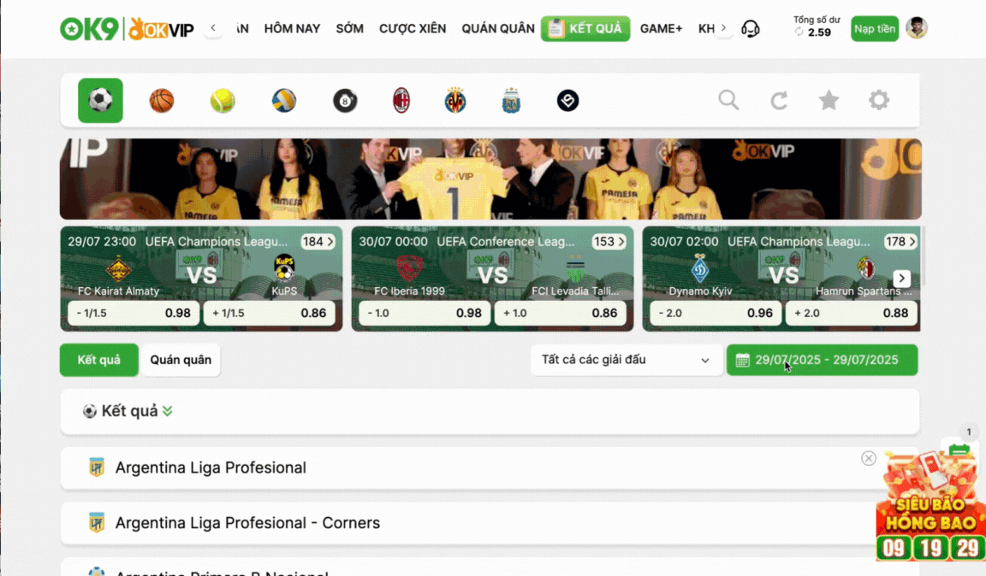Open the user avatar profile

[917, 28]
